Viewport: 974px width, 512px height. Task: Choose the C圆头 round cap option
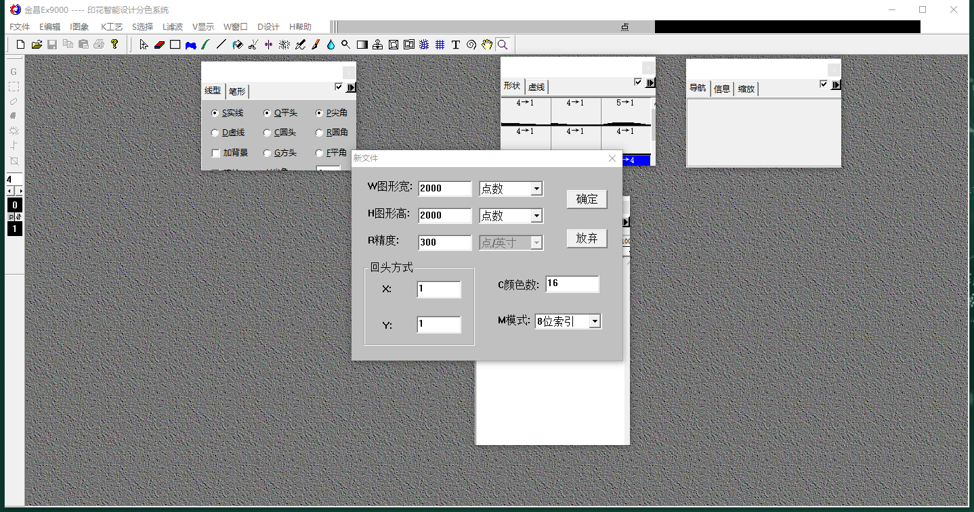click(x=268, y=133)
